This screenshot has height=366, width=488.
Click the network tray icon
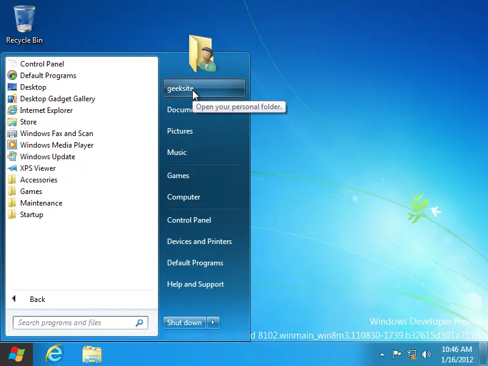411,354
